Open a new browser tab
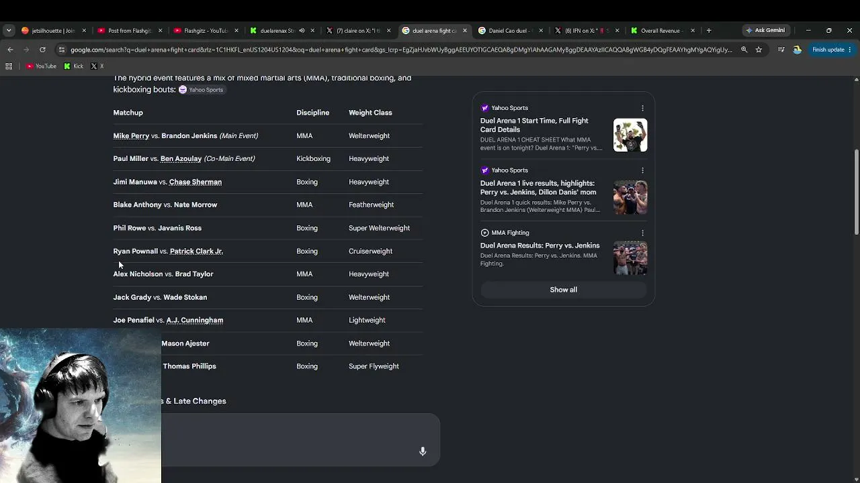This screenshot has width=860, height=483. [x=709, y=30]
